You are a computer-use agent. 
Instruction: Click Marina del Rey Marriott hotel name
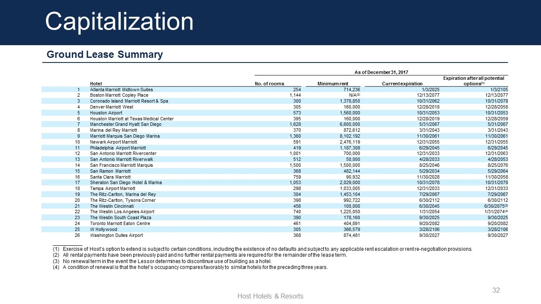[113, 130]
